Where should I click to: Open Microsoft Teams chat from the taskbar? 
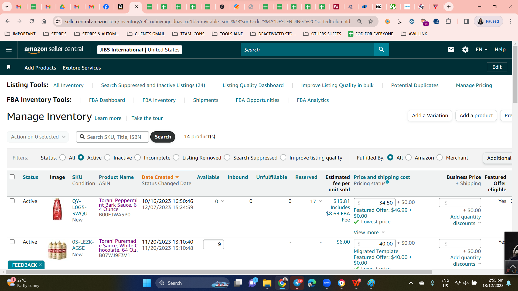pyautogui.click(x=253, y=283)
